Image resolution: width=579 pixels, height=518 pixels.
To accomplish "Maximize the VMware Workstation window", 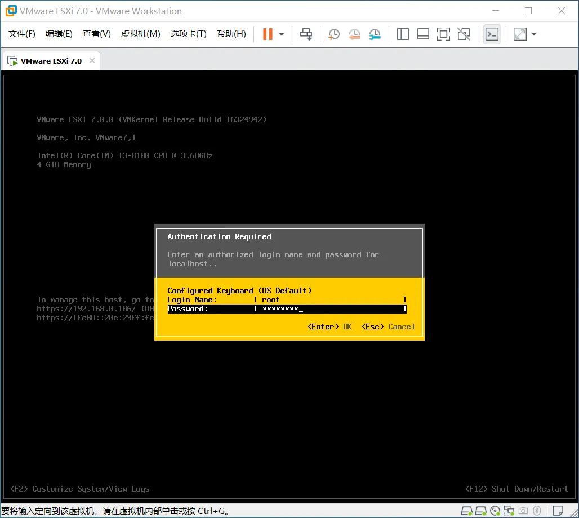I will (x=528, y=11).
